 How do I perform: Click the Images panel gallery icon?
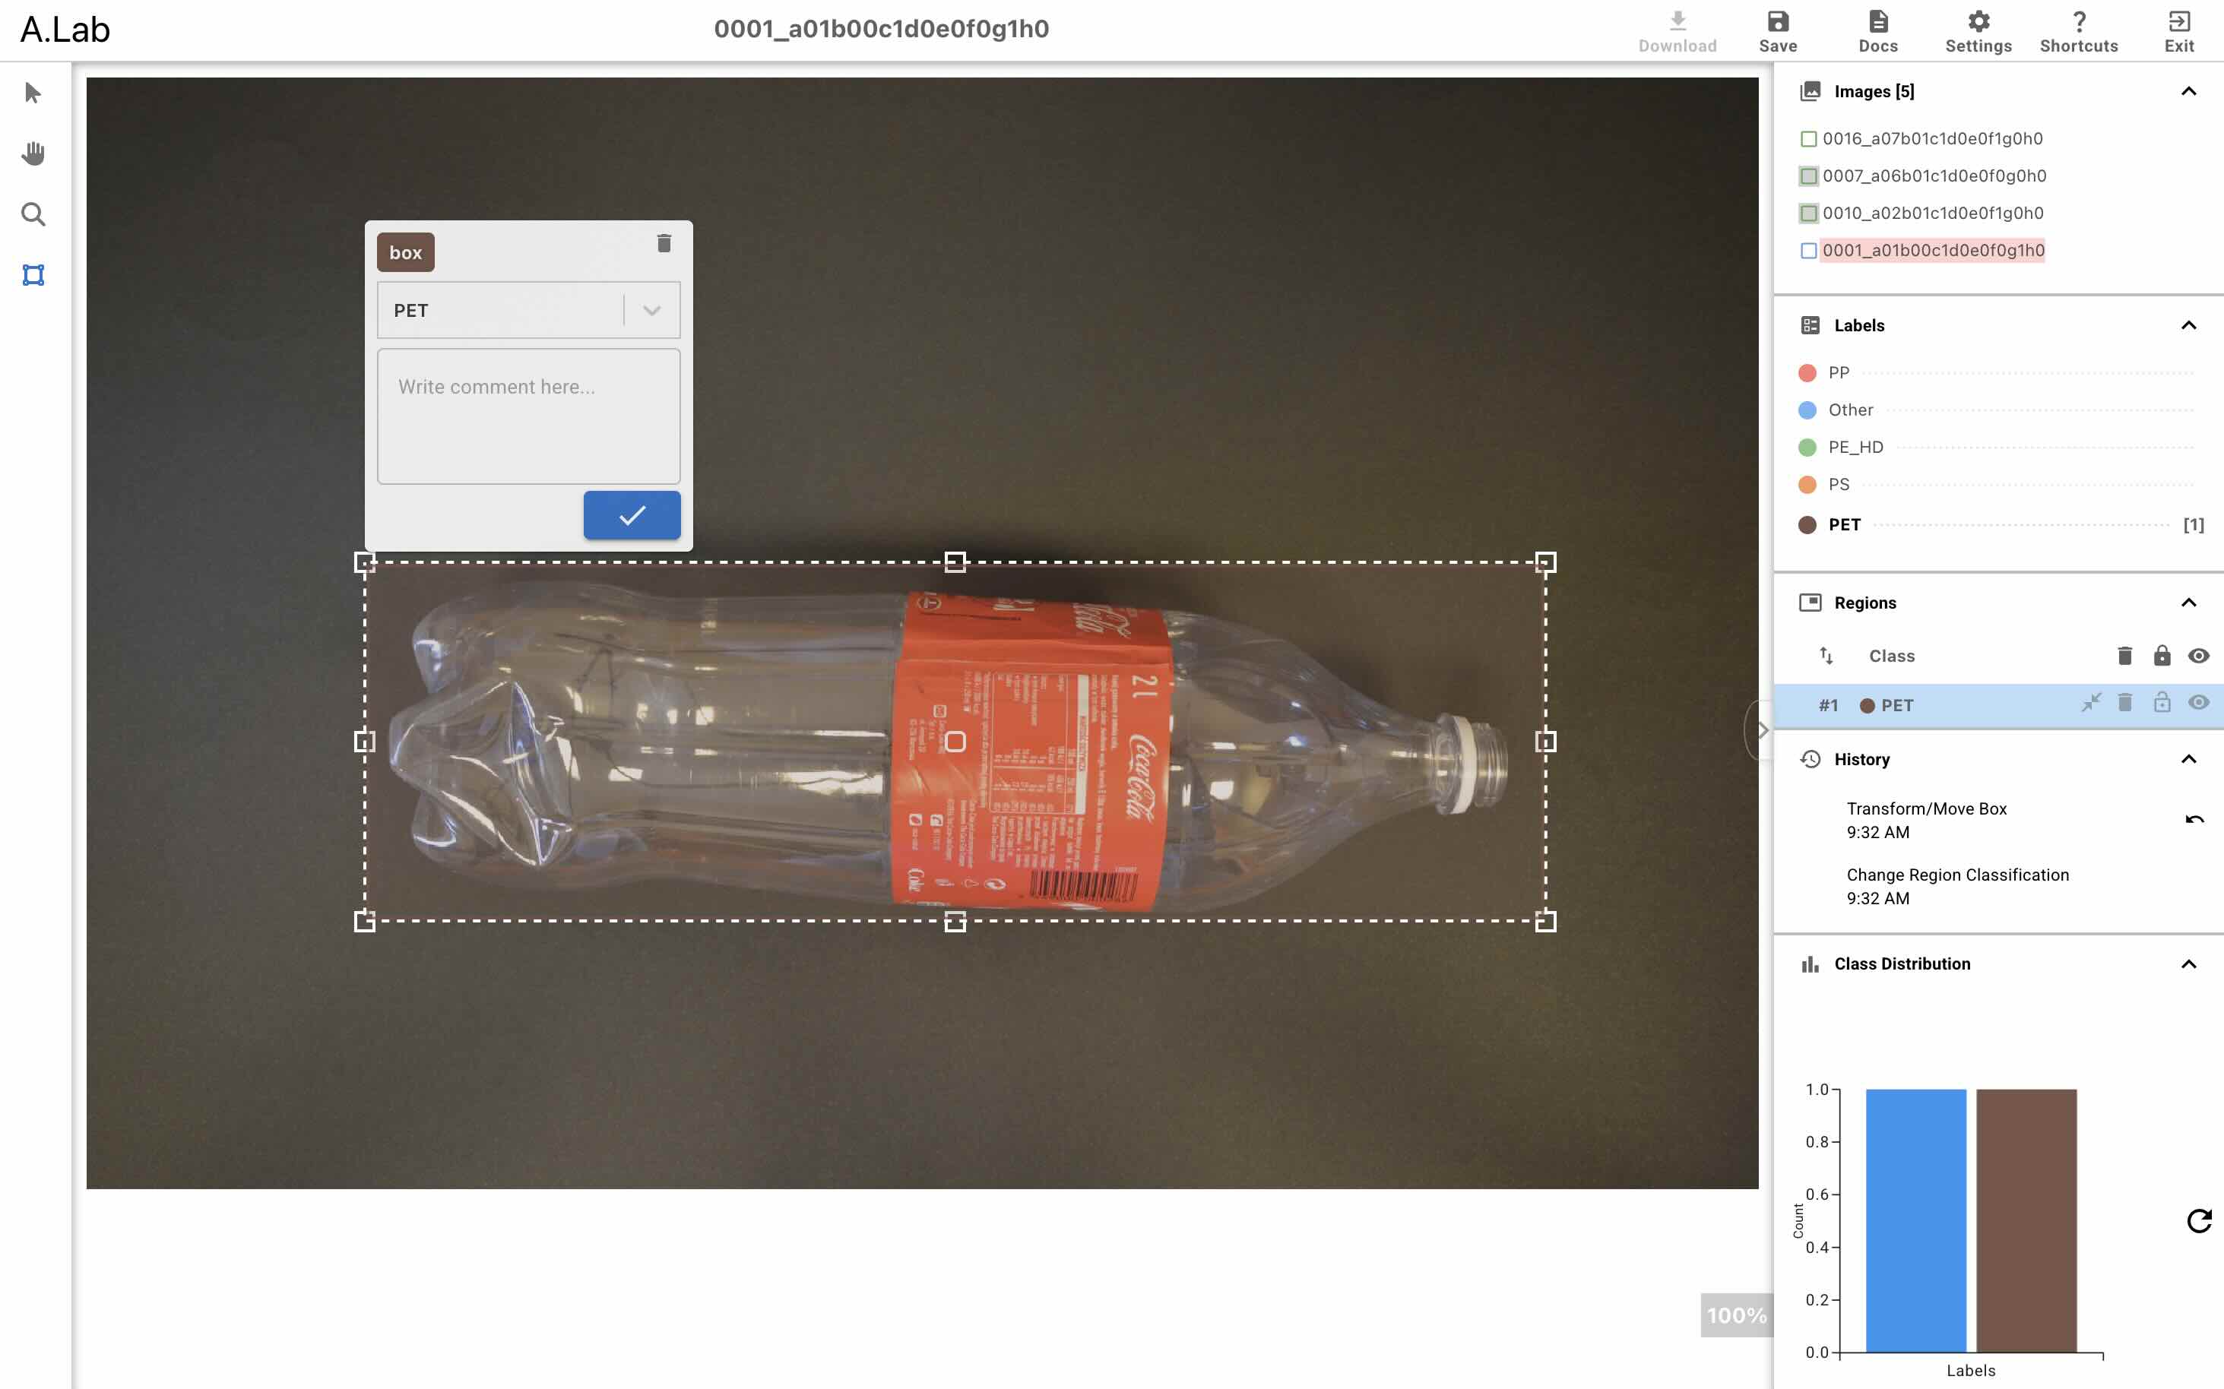[1810, 91]
